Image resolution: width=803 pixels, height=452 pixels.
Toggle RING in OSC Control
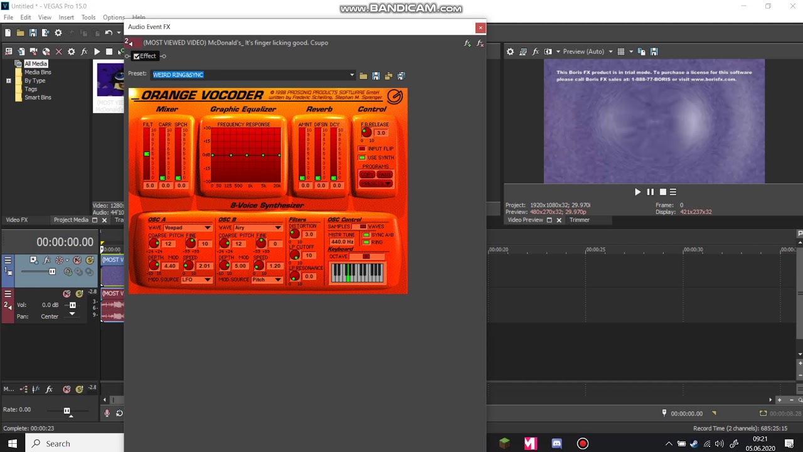coord(366,242)
